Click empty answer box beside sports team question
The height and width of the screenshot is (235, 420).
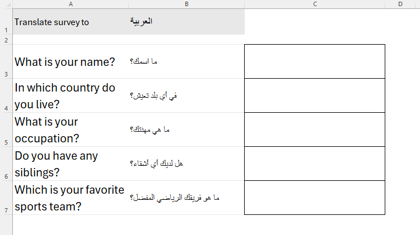[x=315, y=198]
